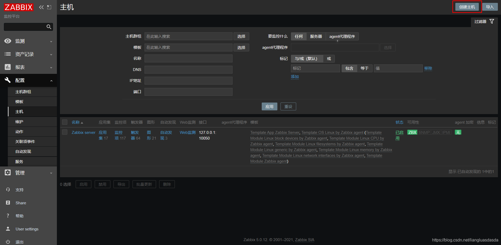Open 动作 in sidebar
The image size is (501, 245).
[32, 132]
